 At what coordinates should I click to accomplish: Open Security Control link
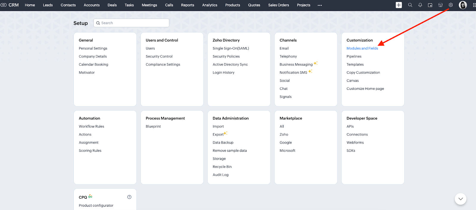(159, 56)
